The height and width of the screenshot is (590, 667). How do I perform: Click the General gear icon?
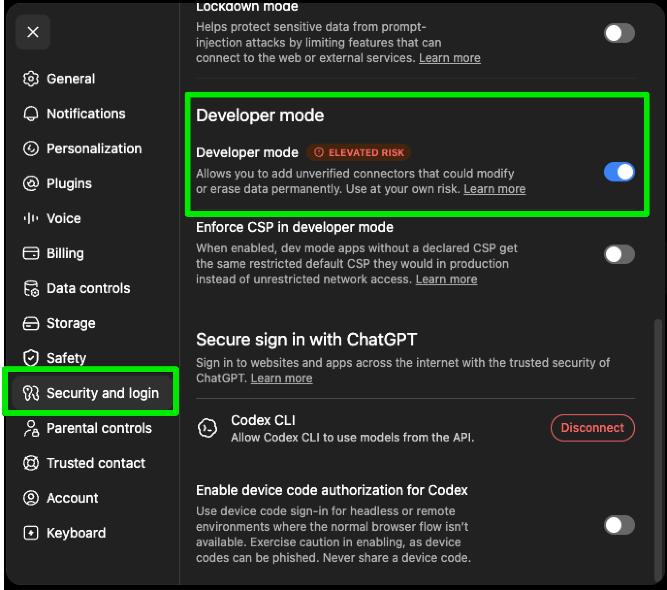31,79
